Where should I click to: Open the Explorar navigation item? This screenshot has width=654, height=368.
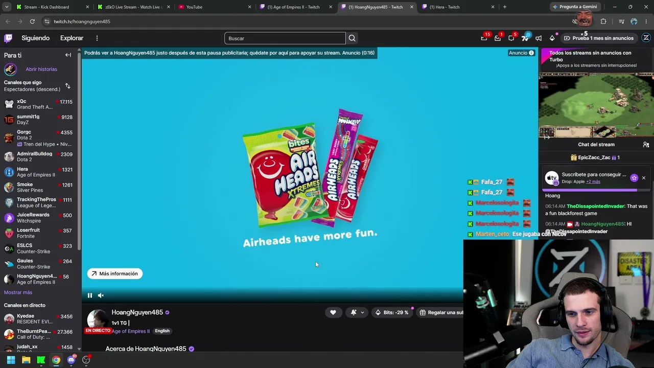(x=72, y=38)
